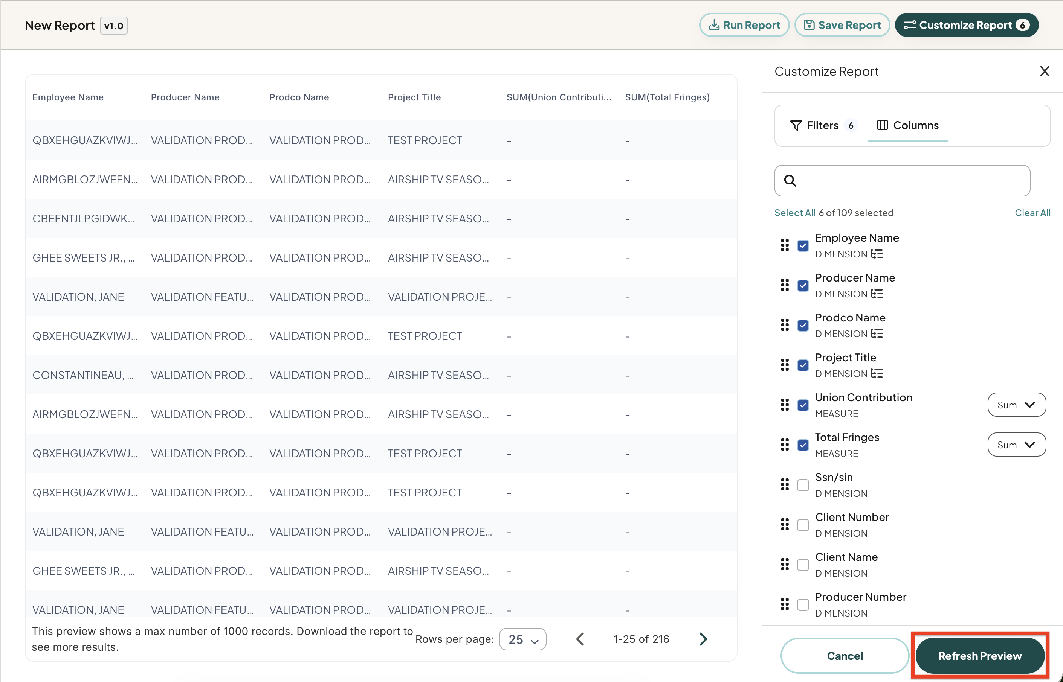The width and height of the screenshot is (1063, 682).
Task: Click Refresh Preview button
Action: pos(980,655)
